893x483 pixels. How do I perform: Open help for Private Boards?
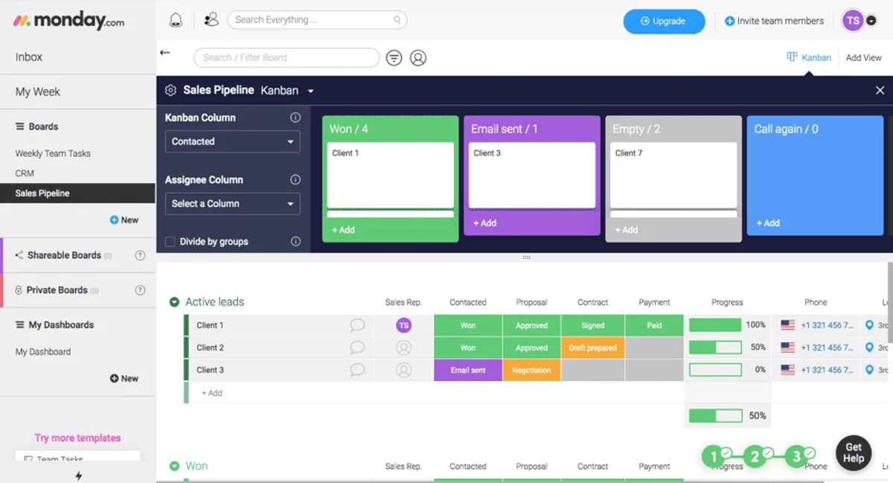pyautogui.click(x=140, y=290)
